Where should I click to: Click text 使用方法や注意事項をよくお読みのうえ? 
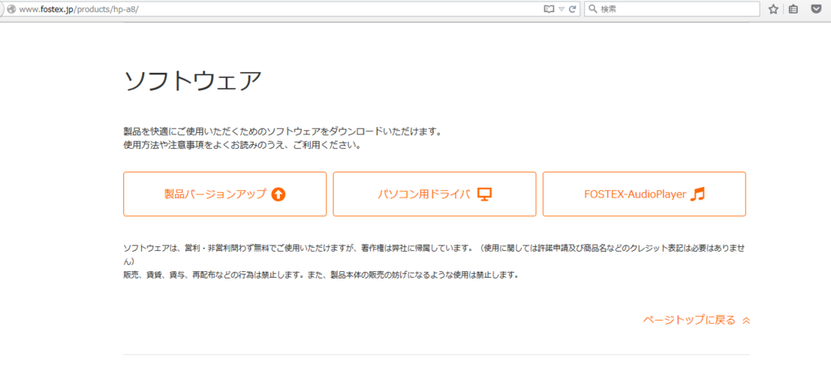pos(204,145)
